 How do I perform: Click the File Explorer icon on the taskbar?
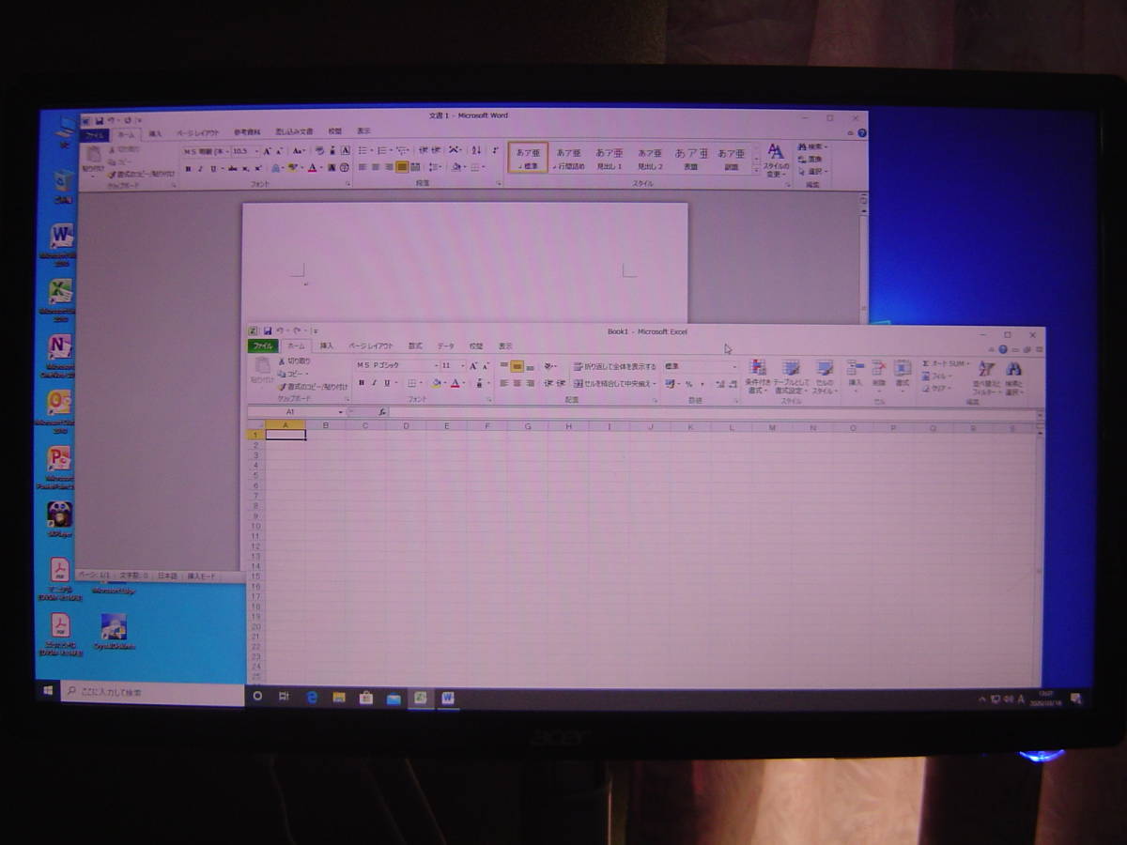click(x=339, y=698)
